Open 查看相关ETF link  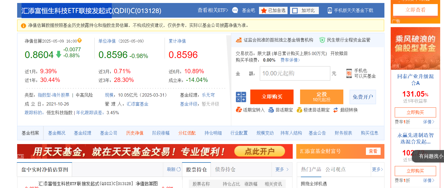click(213, 10)
